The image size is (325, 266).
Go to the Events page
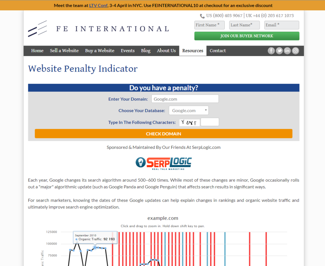pyautogui.click(x=128, y=51)
